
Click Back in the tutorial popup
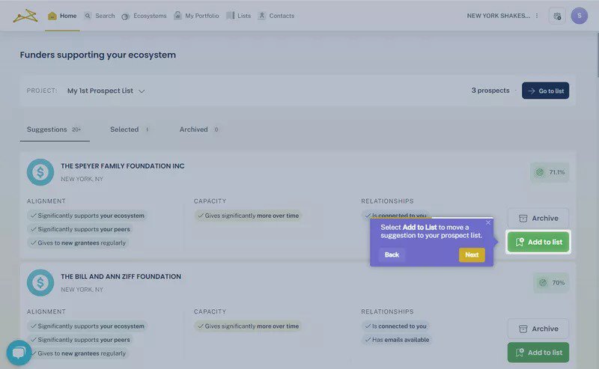click(x=392, y=255)
